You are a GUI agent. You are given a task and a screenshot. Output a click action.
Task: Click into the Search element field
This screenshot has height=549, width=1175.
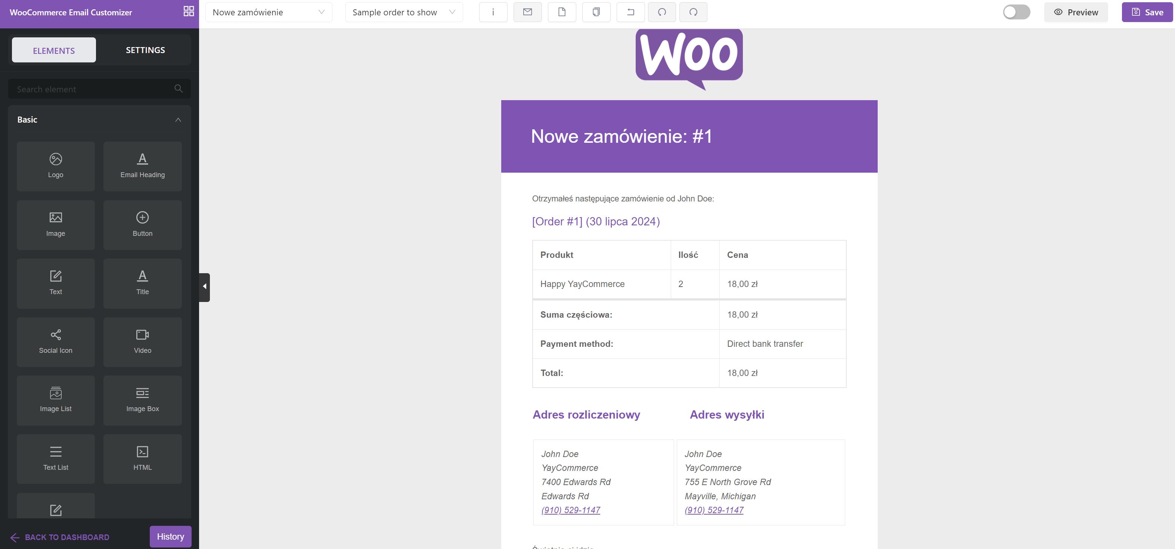pos(99,89)
